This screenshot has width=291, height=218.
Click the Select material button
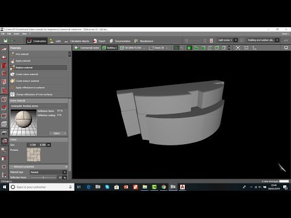[x=58, y=133]
